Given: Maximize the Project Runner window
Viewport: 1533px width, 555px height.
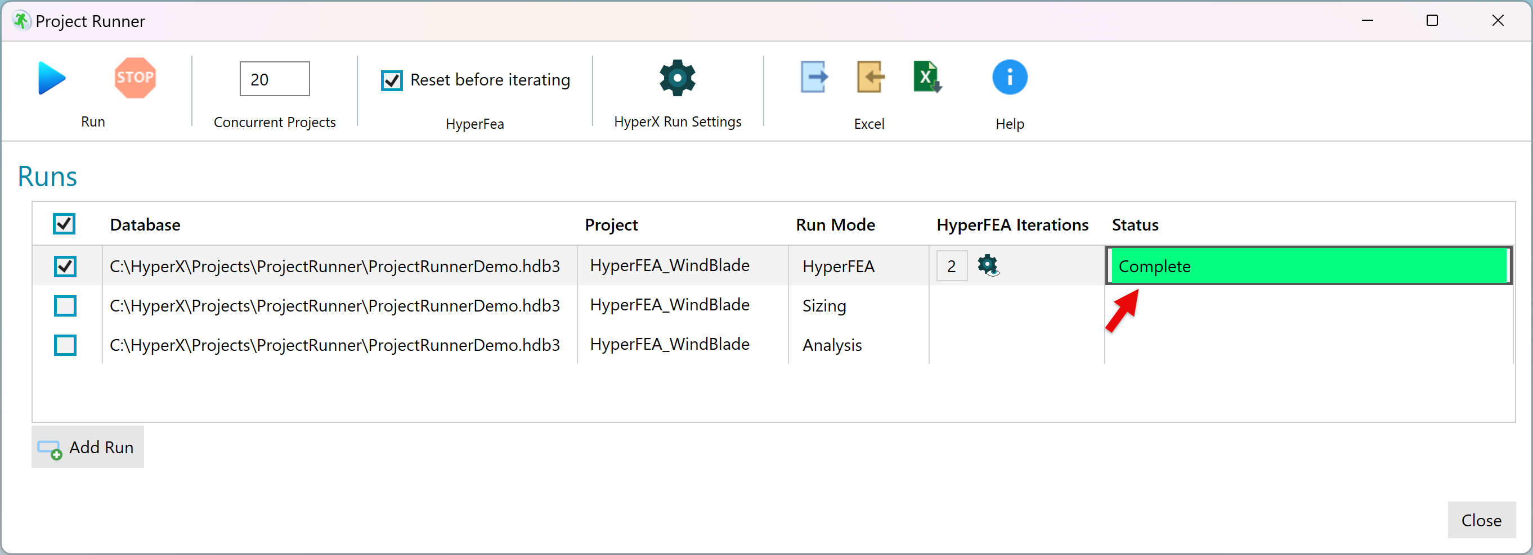Looking at the screenshot, I should point(1432,21).
